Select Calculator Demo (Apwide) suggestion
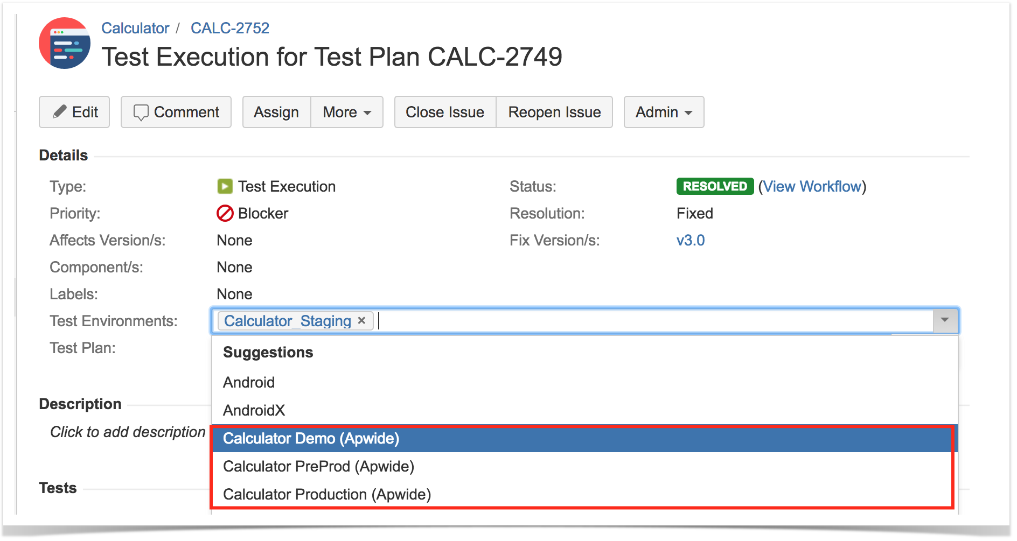Image resolution: width=1017 pixels, height=541 pixels. click(x=584, y=438)
